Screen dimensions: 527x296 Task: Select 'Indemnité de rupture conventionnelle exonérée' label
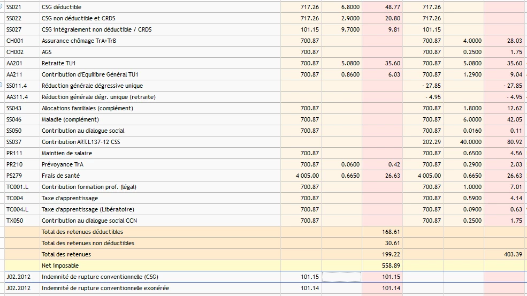[x=105, y=289]
